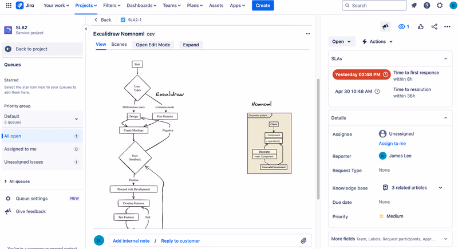Image resolution: width=458 pixels, height=249 pixels.
Task: Open the Filters dropdown menu
Action: 112,5
